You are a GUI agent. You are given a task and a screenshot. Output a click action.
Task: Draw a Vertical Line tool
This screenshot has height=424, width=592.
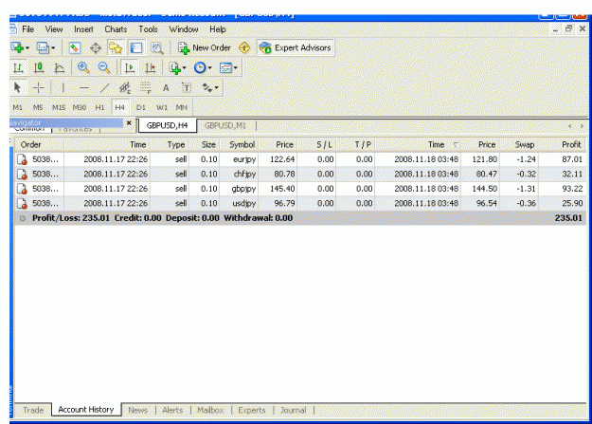63,88
